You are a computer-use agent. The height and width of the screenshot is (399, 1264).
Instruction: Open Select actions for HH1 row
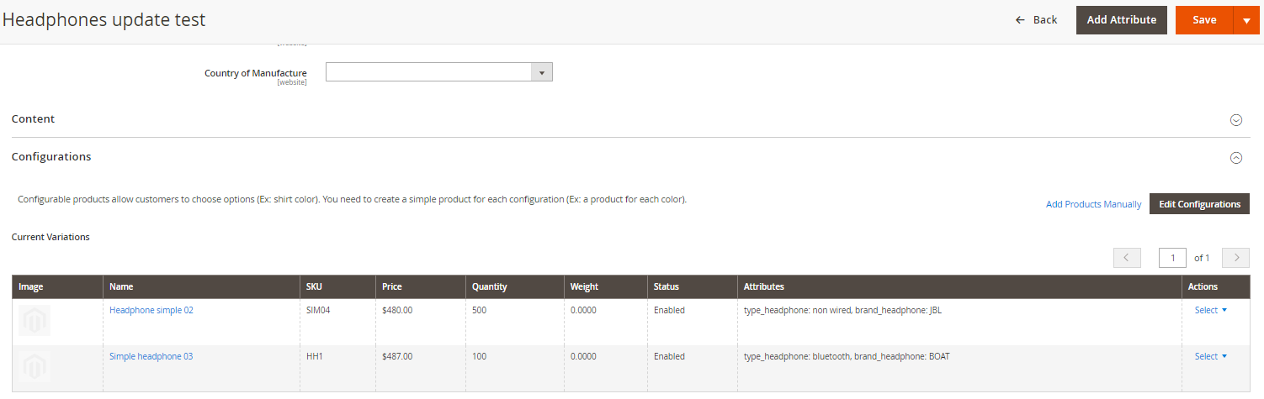point(1210,356)
